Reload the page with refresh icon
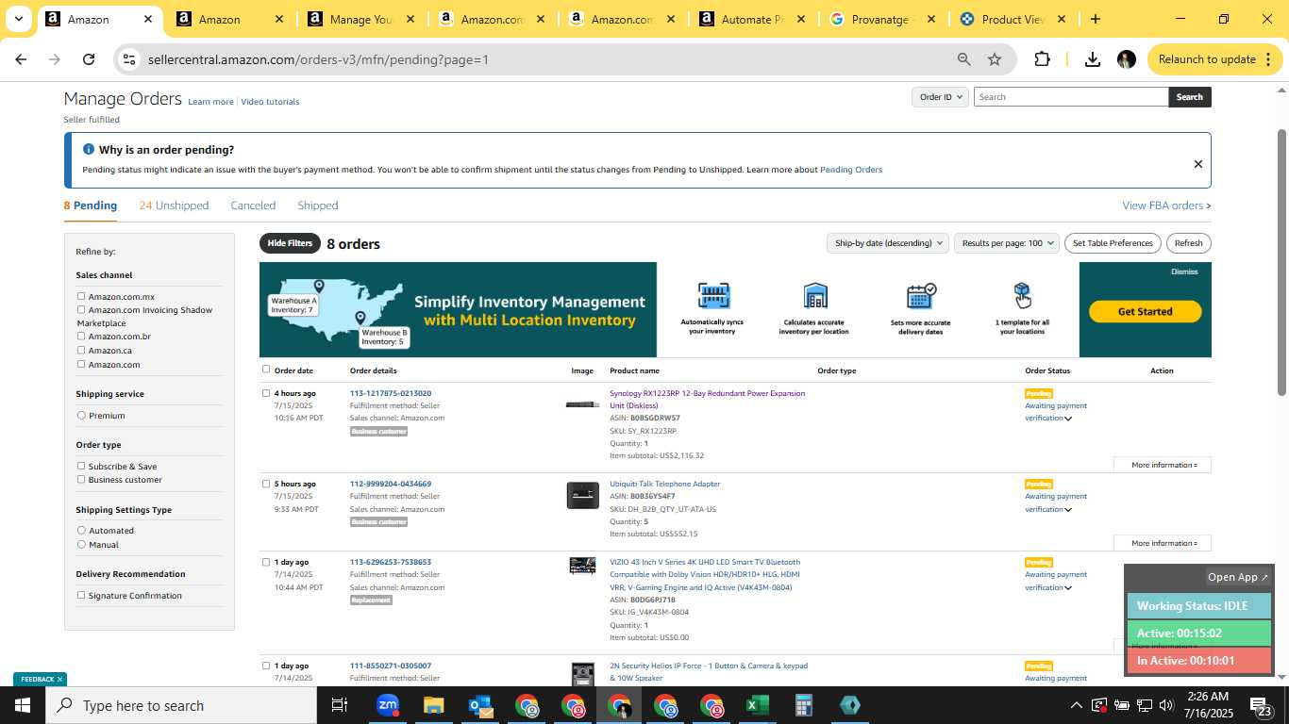Viewport: 1289px width, 724px height. click(x=89, y=59)
